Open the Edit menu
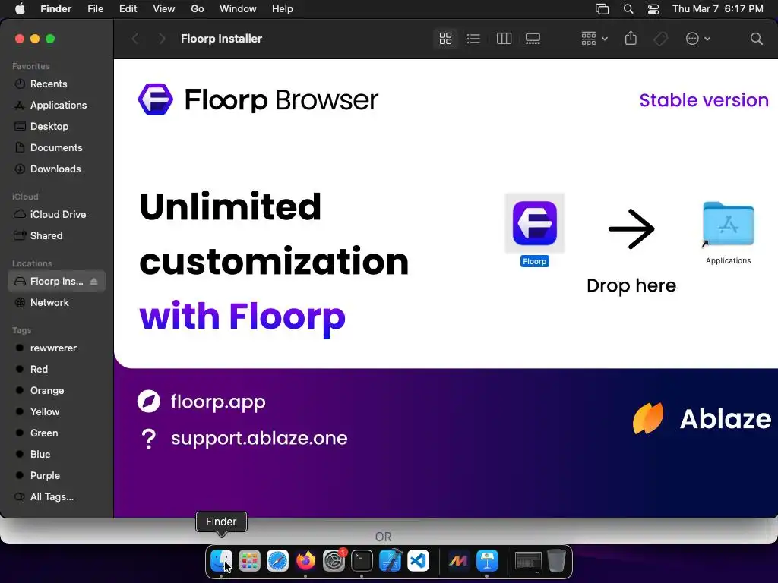This screenshot has height=583, width=778. 128,9
